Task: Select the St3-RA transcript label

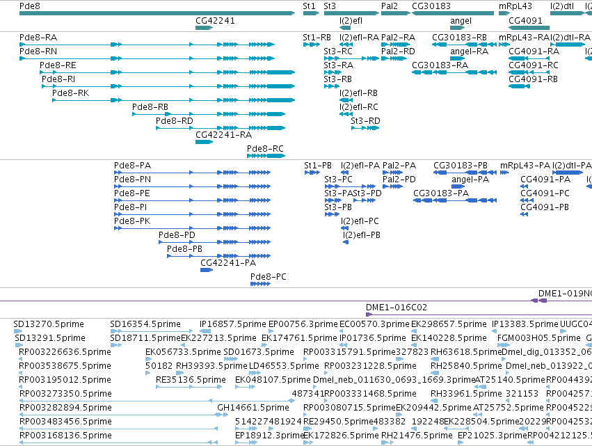Action: pyautogui.click(x=338, y=65)
